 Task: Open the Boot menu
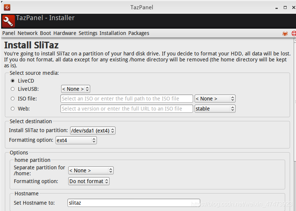(45, 33)
